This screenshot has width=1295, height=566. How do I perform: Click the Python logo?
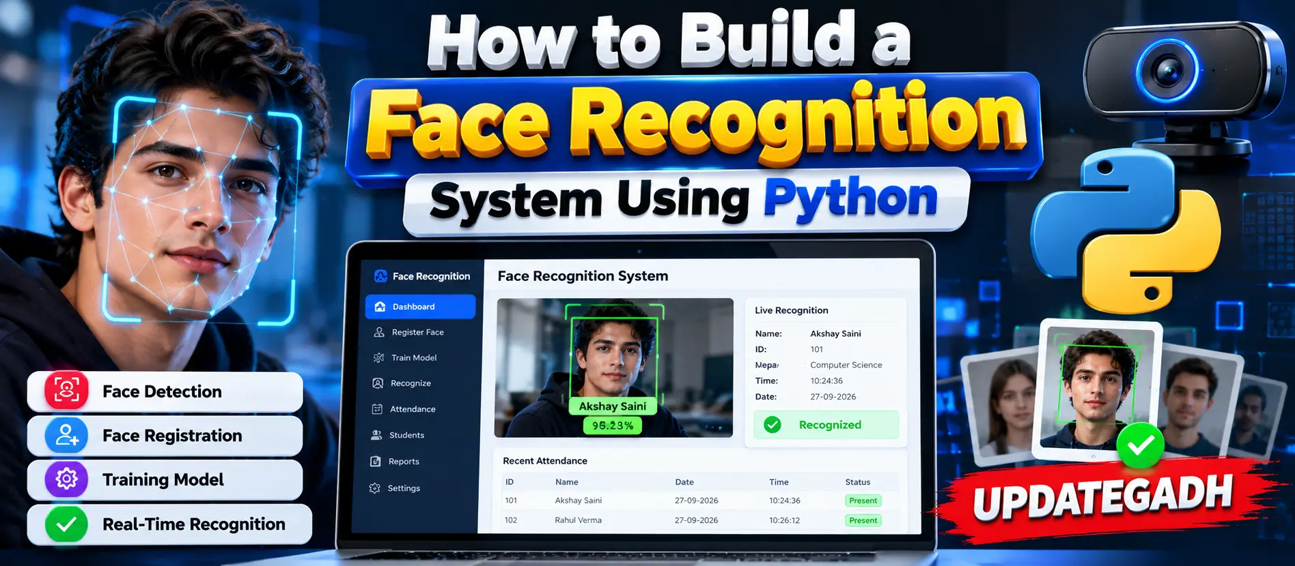coord(1125,230)
